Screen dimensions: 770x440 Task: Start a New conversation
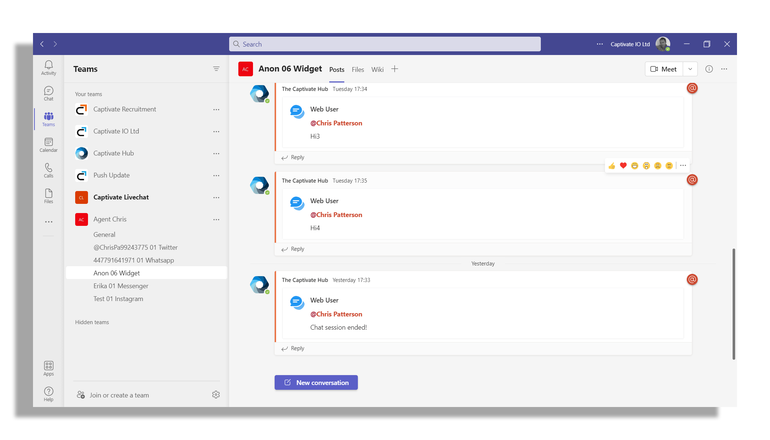(316, 382)
